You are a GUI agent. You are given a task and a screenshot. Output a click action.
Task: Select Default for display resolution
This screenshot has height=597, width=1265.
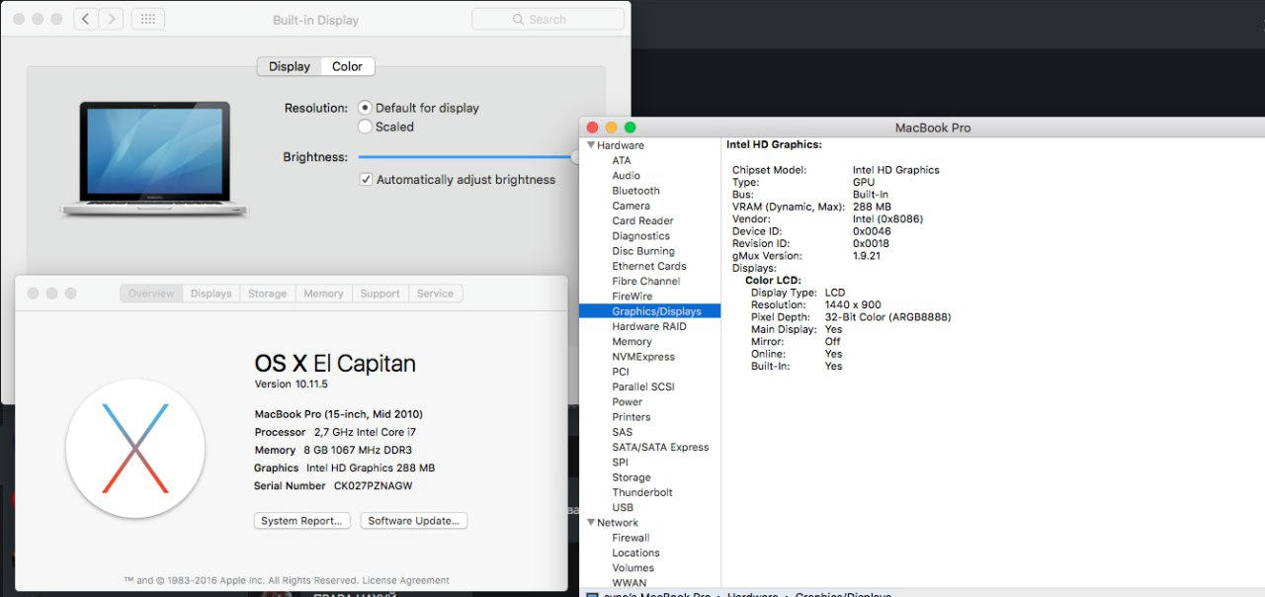[366, 108]
